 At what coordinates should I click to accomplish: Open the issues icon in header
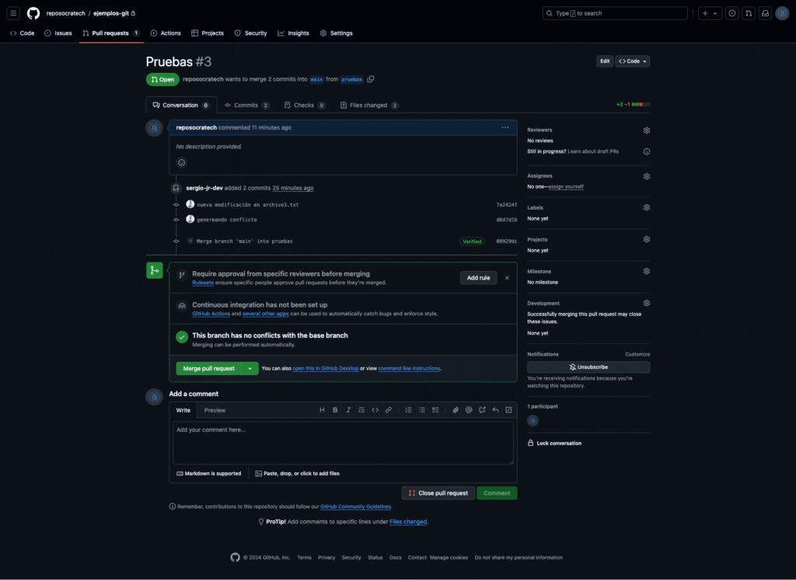732,13
